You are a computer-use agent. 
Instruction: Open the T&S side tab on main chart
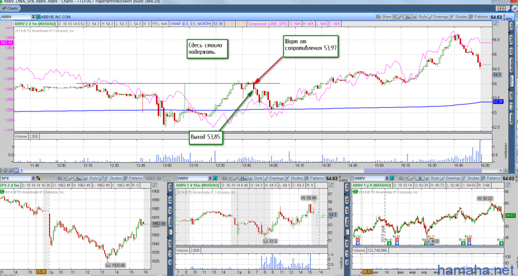511,40
